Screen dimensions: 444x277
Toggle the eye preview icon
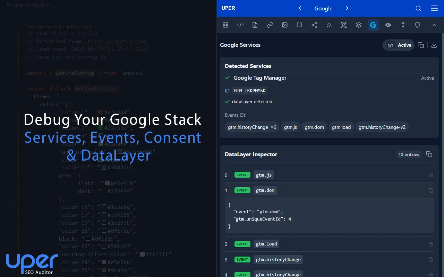388,25
